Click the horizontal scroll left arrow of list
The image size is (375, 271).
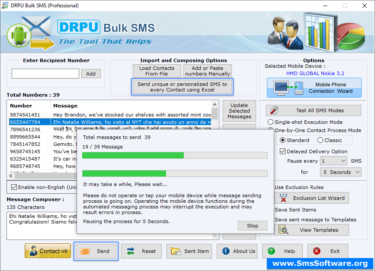11,176
